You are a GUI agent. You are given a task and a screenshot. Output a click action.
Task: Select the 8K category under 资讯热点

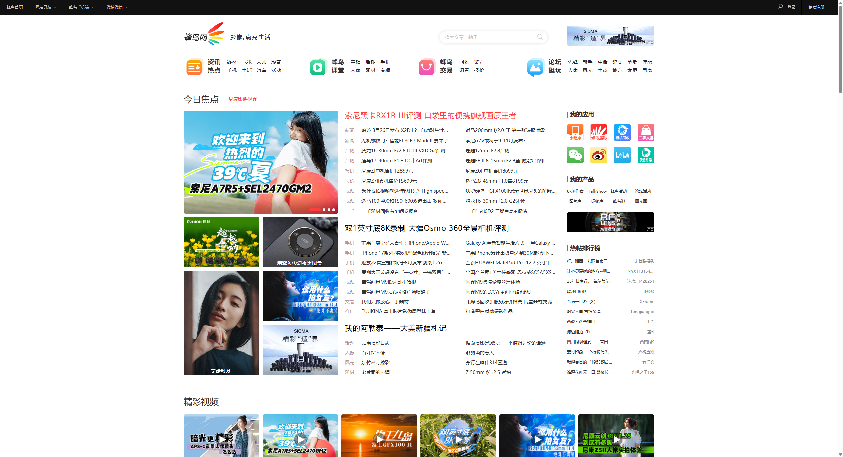(248, 62)
